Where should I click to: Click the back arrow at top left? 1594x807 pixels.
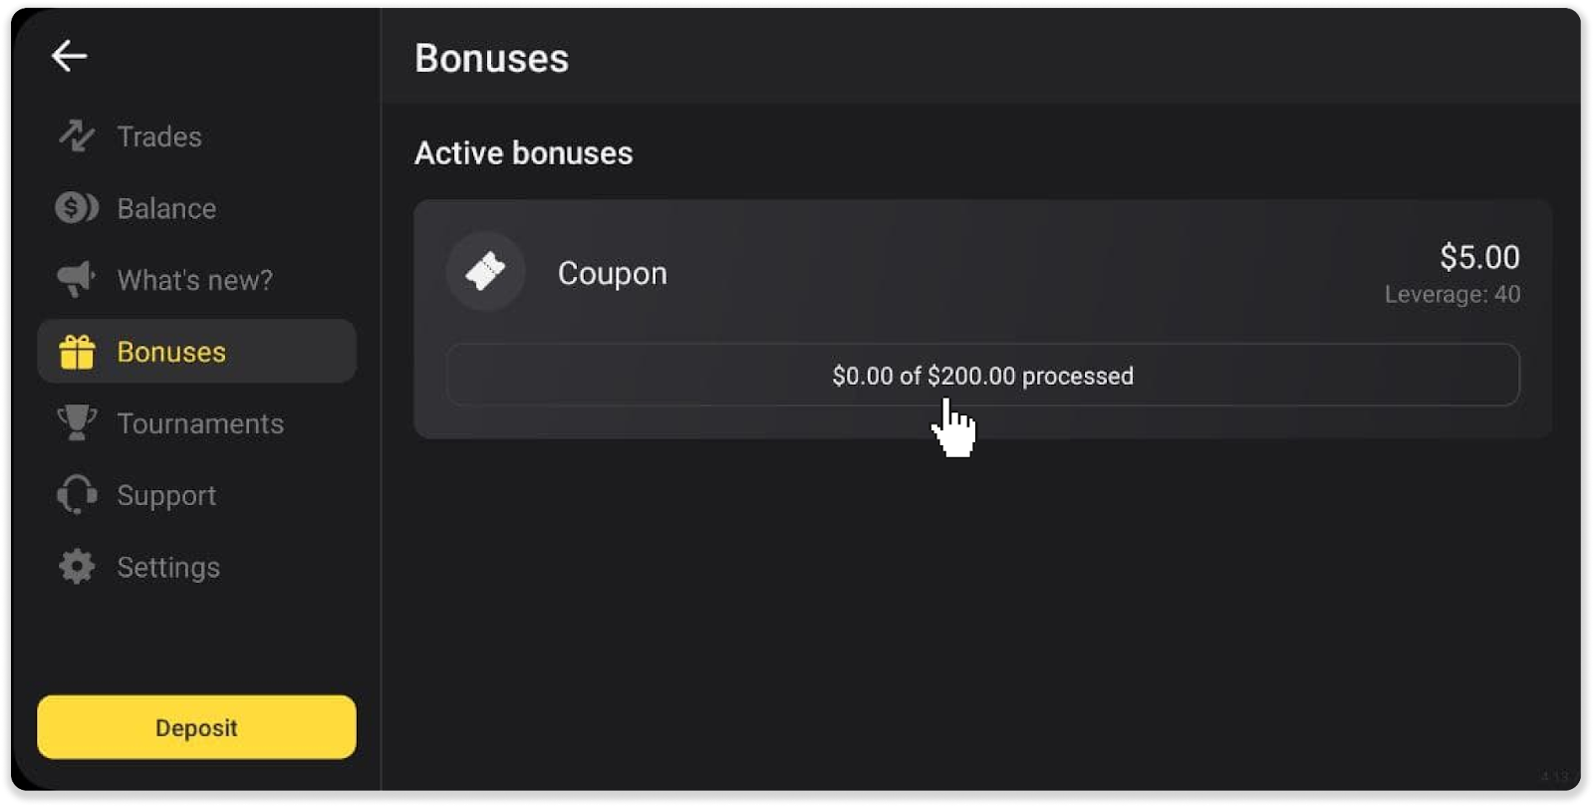coord(70,55)
